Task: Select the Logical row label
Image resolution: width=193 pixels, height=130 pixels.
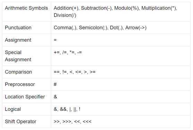Action: (13, 109)
